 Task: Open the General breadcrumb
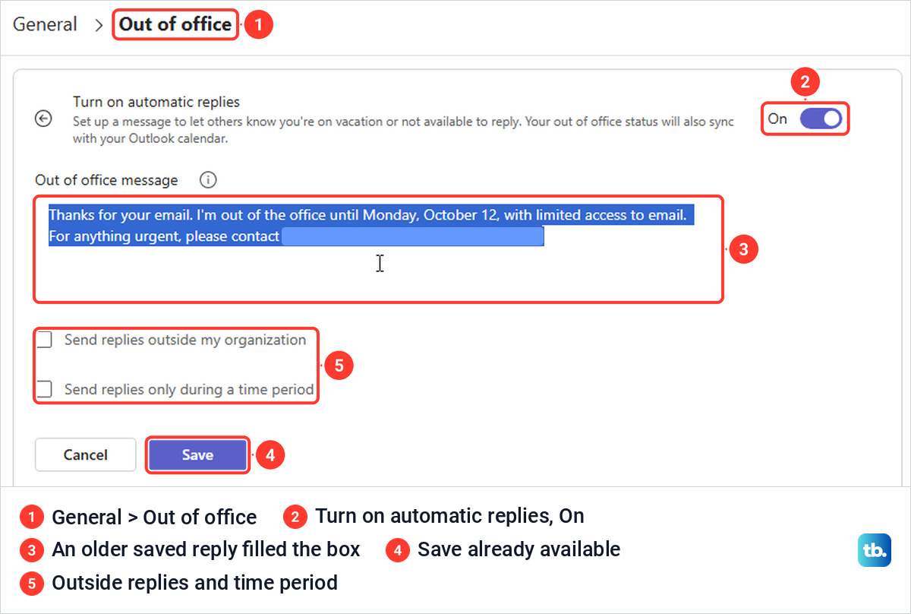45,24
